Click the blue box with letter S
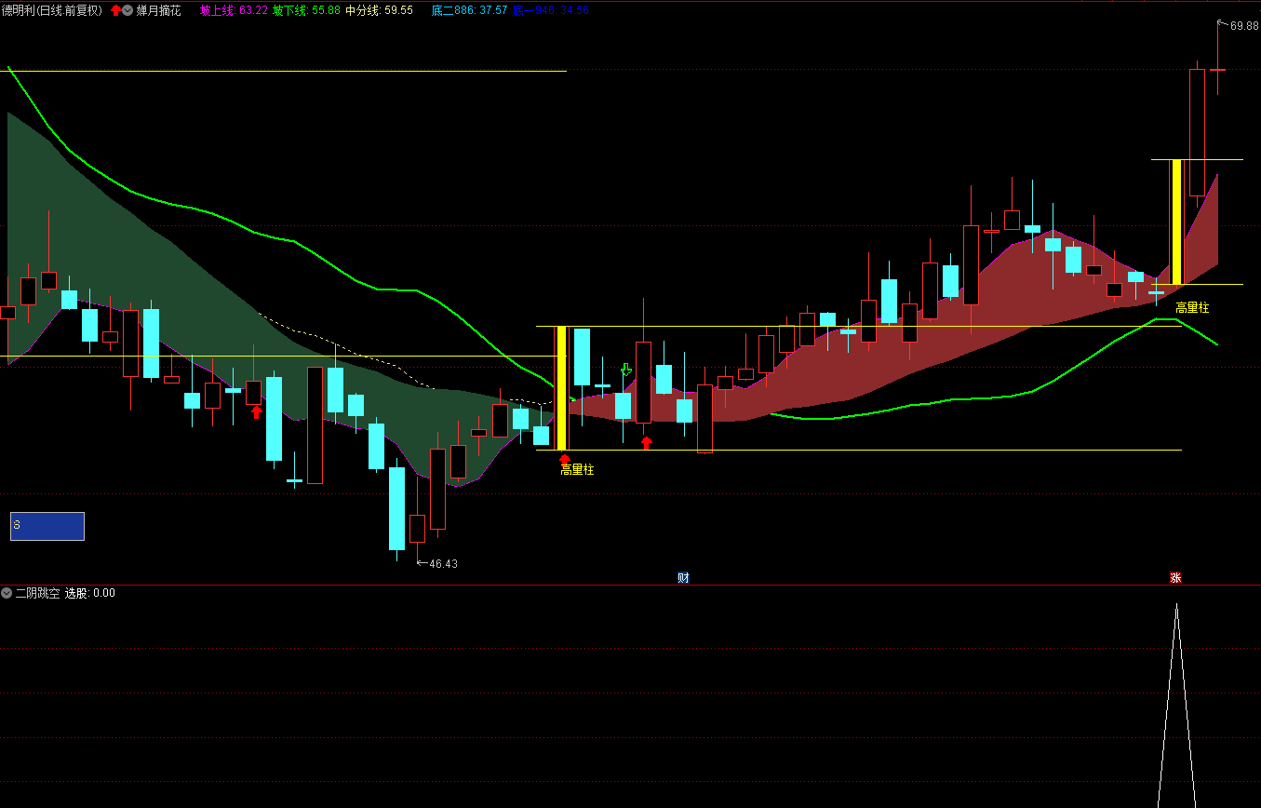This screenshot has width=1261, height=808. [47, 526]
